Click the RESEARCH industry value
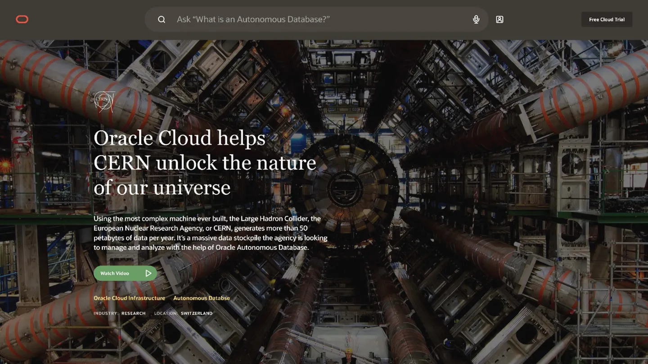 pos(134,313)
